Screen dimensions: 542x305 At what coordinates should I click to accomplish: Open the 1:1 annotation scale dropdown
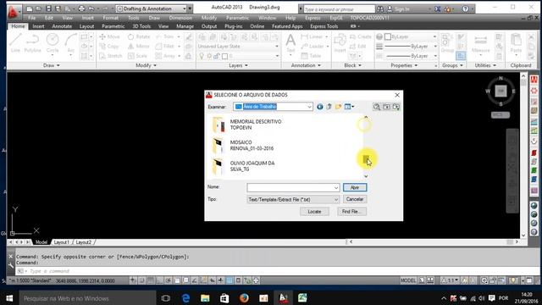450,280
